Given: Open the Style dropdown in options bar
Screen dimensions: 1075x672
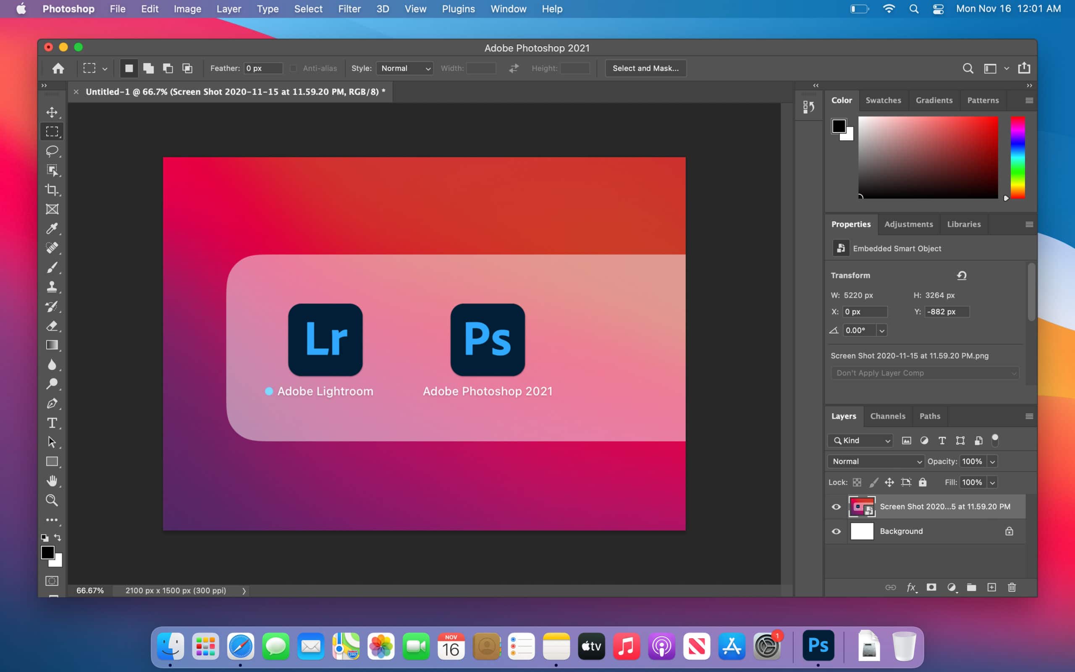Looking at the screenshot, I should pos(404,68).
